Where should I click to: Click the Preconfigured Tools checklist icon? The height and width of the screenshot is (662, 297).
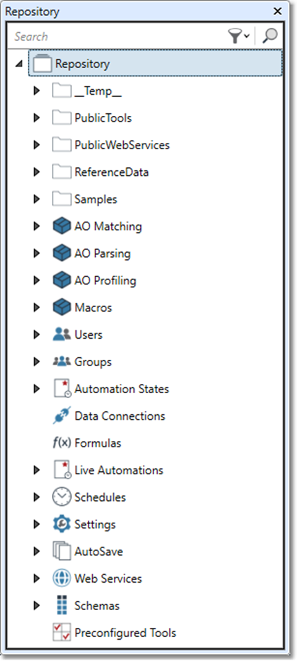(x=62, y=632)
